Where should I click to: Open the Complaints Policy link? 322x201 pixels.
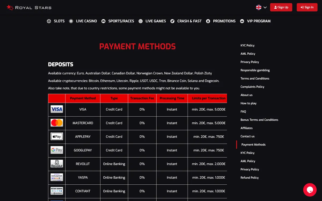(x=252, y=87)
